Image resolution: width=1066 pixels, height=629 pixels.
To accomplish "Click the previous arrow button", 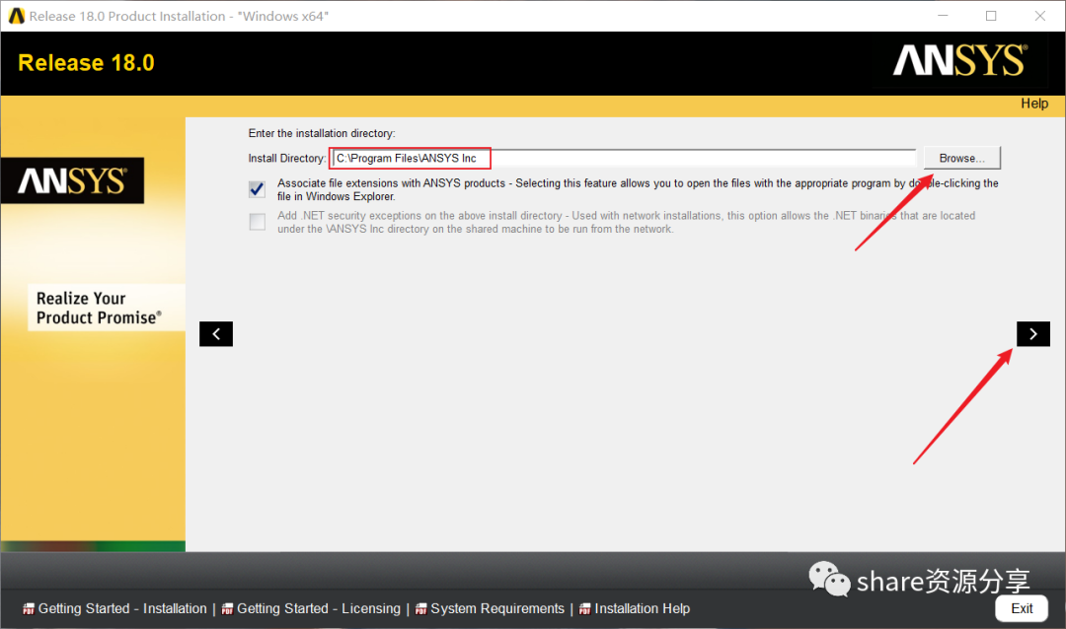I will (216, 333).
